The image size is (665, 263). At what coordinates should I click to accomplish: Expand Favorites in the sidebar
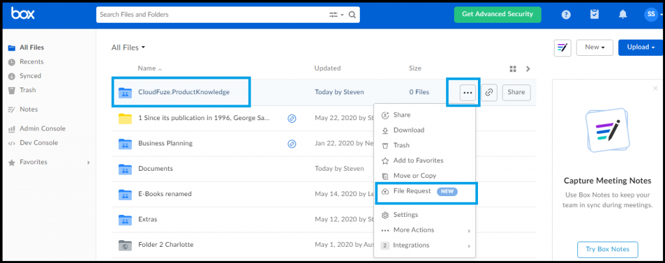pos(88,162)
